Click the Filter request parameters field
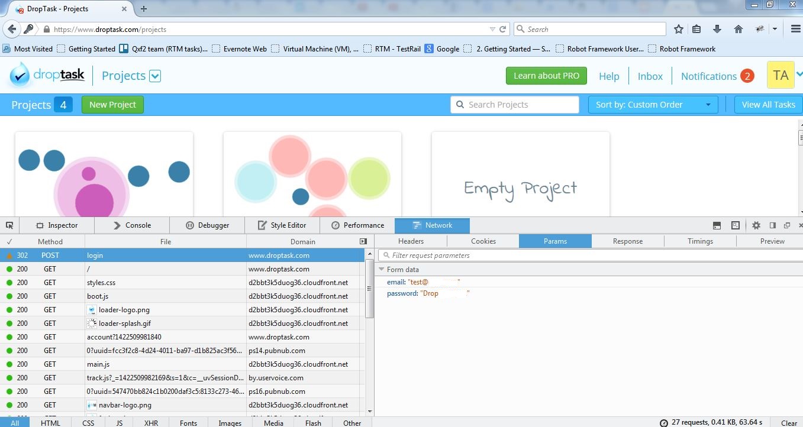Image resolution: width=803 pixels, height=427 pixels. click(x=590, y=255)
